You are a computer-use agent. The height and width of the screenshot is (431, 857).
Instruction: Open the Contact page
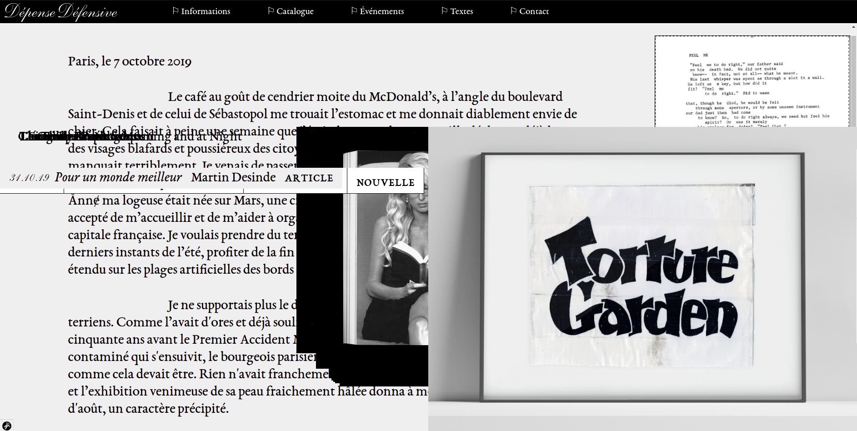pos(534,11)
